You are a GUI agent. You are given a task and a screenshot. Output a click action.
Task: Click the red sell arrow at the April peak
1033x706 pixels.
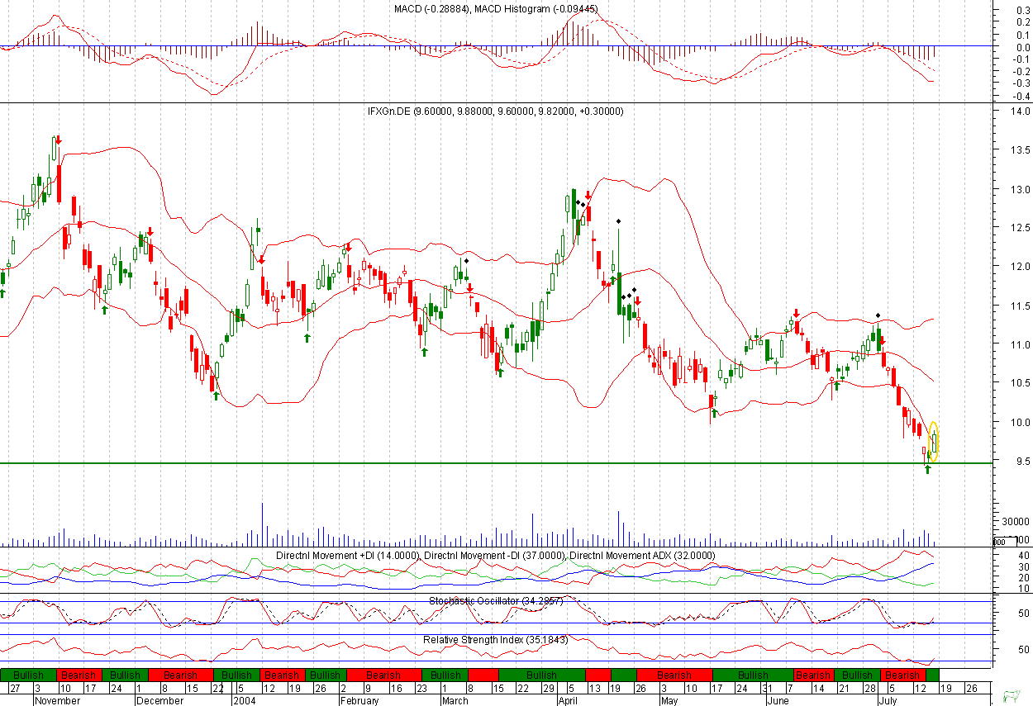[588, 197]
